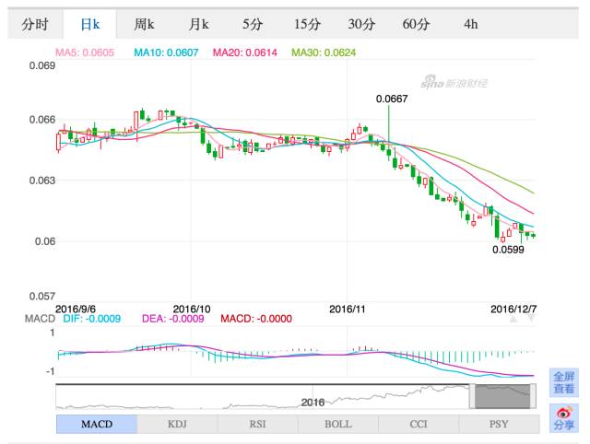Viewport: 590px width, 444px height.
Task: Select the 日k daily candlestick tab
Action: coord(90,24)
